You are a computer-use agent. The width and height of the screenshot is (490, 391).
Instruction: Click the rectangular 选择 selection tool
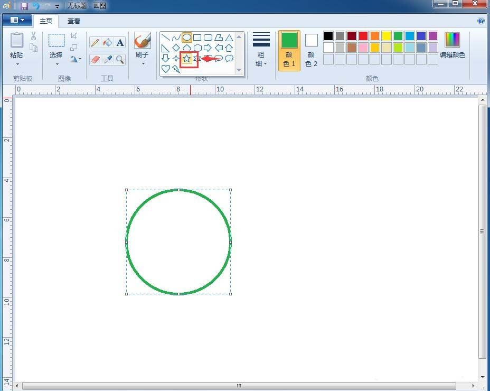(56, 40)
